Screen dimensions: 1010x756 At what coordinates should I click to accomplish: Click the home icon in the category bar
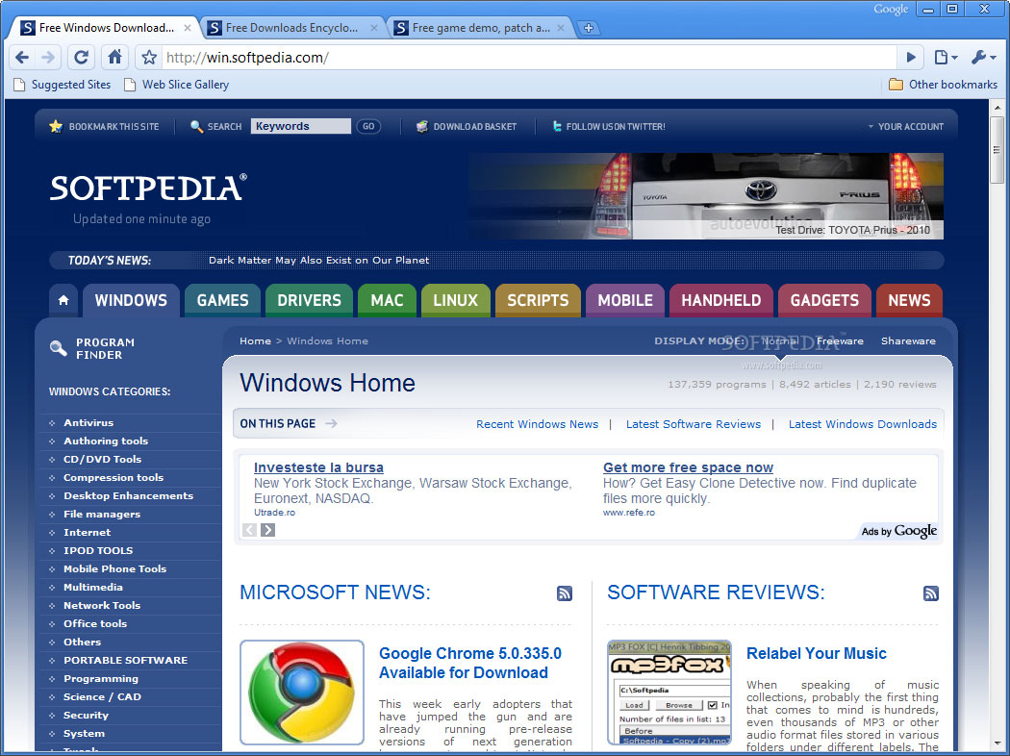[x=63, y=300]
